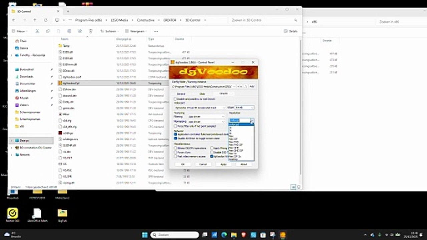This screenshot has height=240, width=427.
Task: Click the OK button in dgVoodoo
Action: pyautogui.click(x=183, y=164)
